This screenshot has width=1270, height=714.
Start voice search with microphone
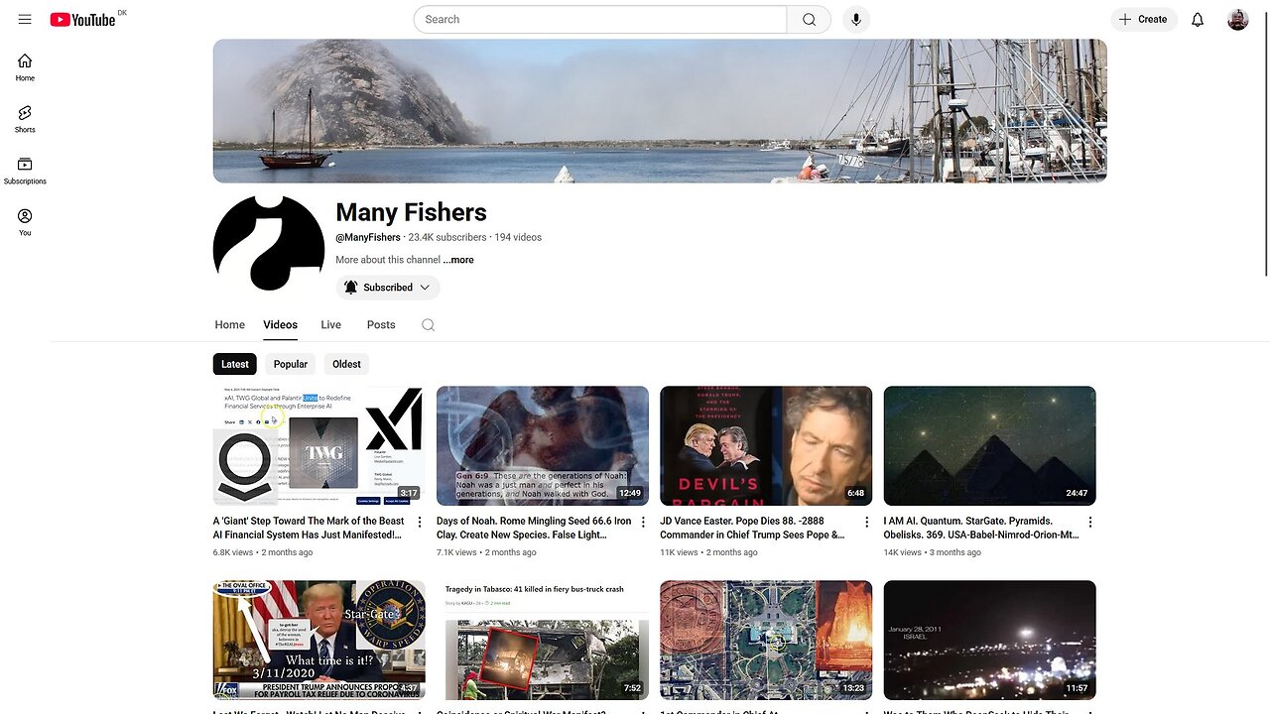point(856,19)
